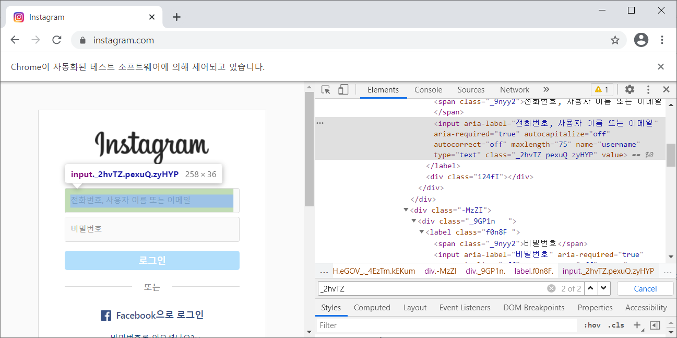
Task: Click label.f0n8F. breadcrumb item
Action: point(534,271)
